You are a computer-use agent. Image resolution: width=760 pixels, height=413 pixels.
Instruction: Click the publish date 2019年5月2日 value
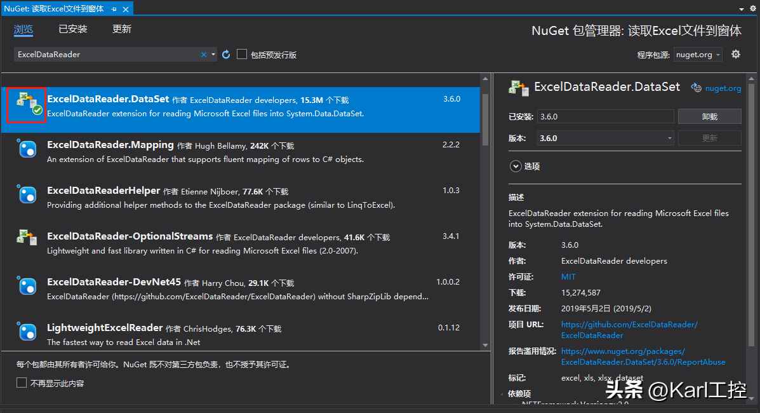pos(606,309)
